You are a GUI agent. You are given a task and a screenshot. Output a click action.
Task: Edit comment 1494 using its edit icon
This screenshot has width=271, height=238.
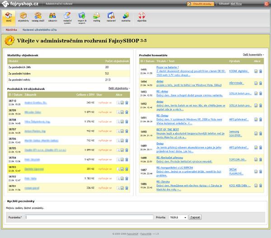point(256,83)
